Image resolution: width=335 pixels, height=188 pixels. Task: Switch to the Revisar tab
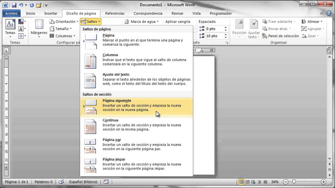[177, 13]
